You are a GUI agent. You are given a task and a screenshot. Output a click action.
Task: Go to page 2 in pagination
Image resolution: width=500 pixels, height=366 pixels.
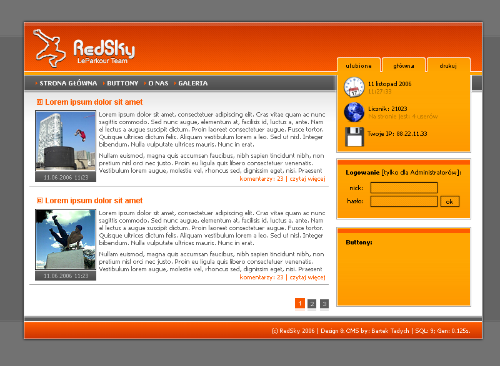click(312, 304)
